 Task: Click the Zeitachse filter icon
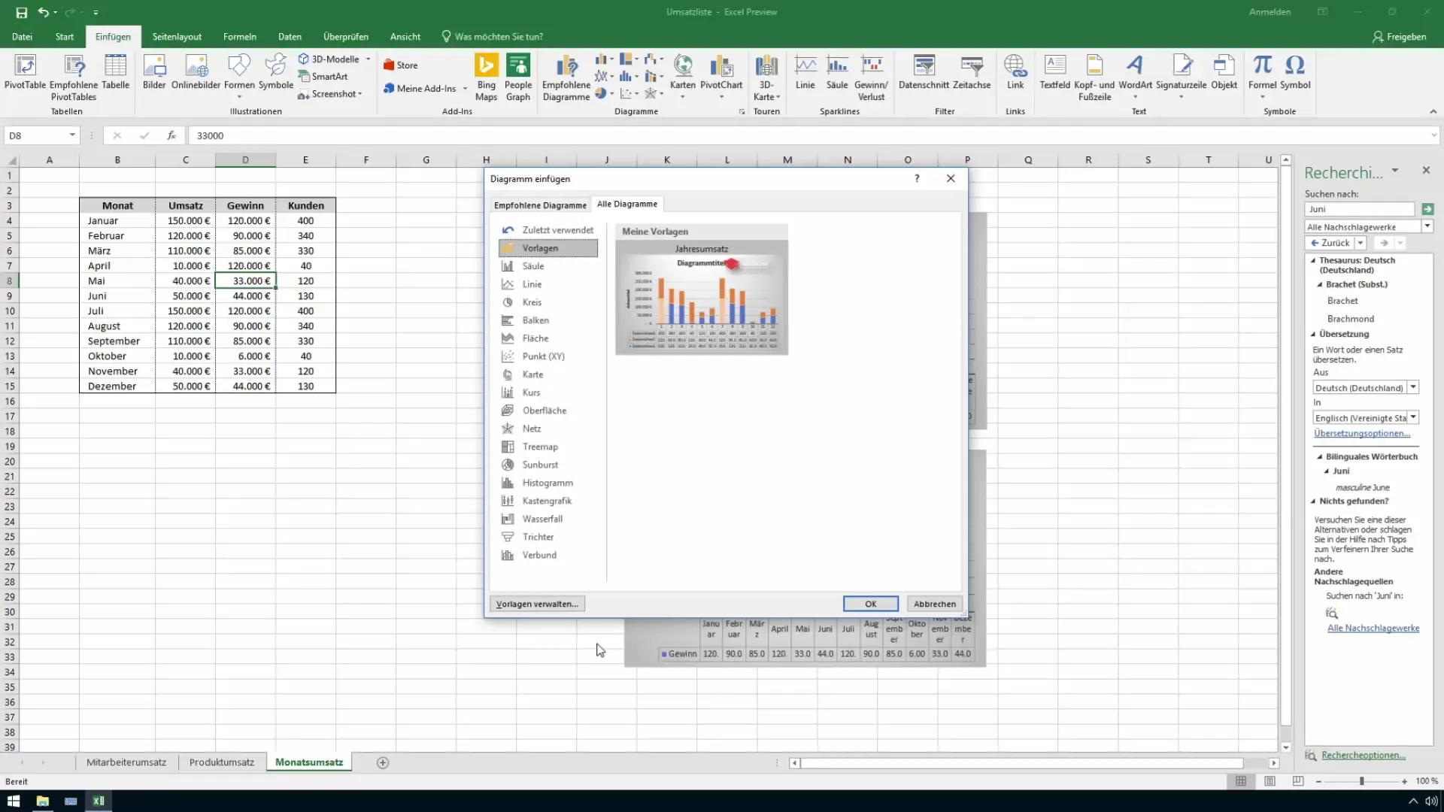click(972, 72)
